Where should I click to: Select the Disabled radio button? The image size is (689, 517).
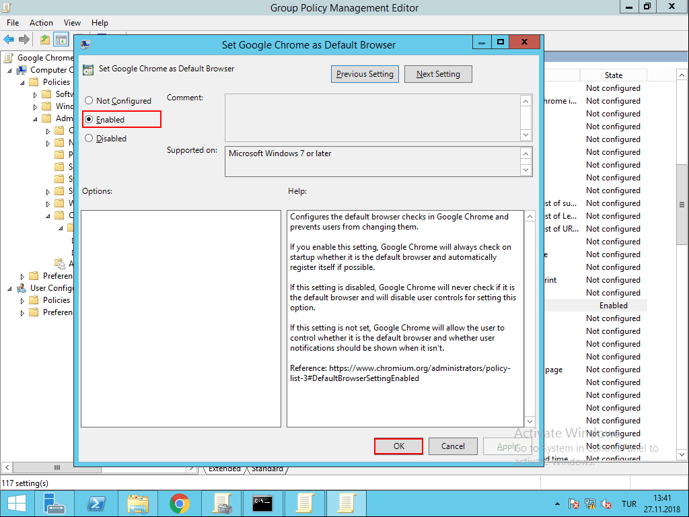click(89, 139)
